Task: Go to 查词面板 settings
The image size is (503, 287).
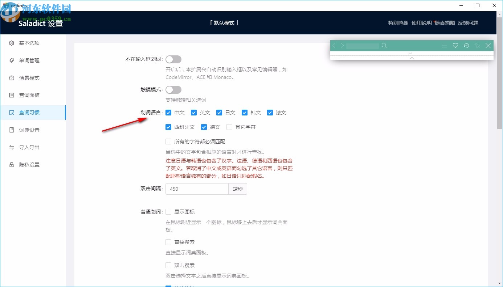Action: tap(33, 95)
